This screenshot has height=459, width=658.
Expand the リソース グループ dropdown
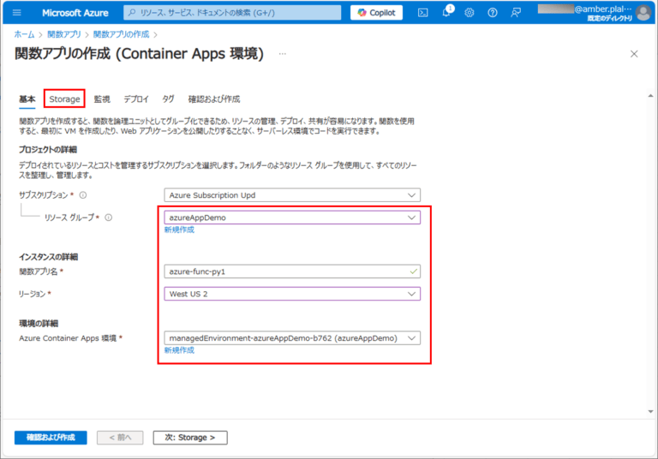tap(292, 218)
